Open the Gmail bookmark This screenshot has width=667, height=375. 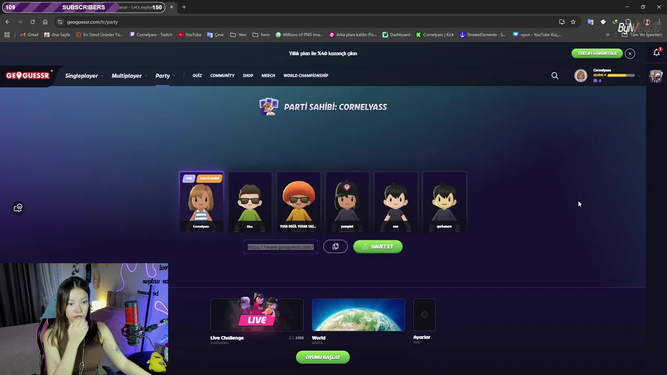(x=29, y=35)
